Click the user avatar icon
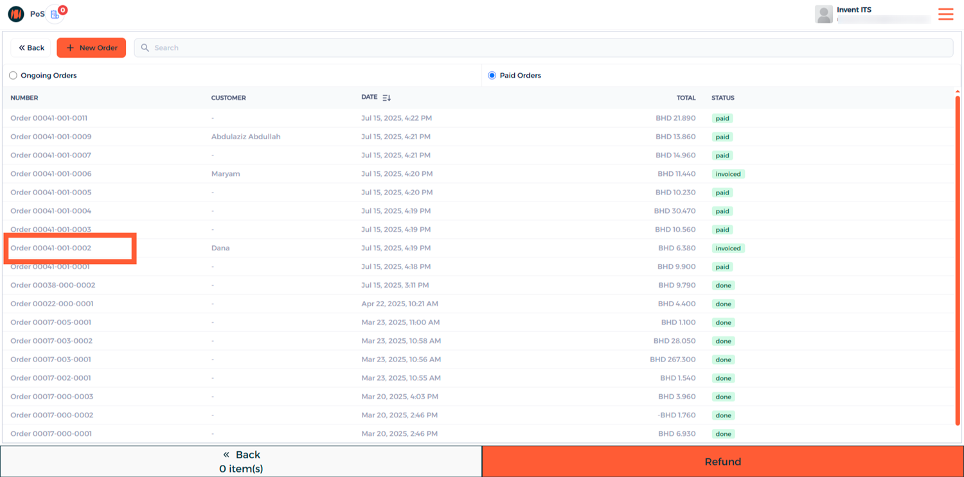The image size is (964, 477). 823,14
